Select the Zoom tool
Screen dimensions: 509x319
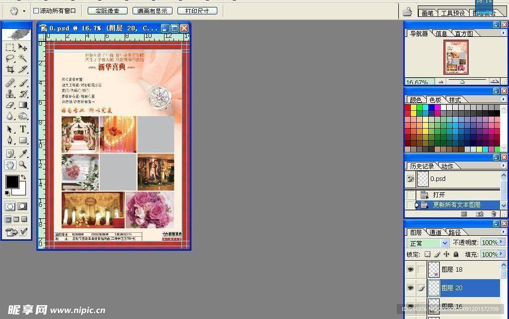23,164
